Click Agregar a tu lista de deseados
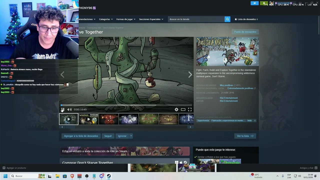Image resolution: width=320 pixels, height=180 pixels. pyautogui.click(x=81, y=136)
